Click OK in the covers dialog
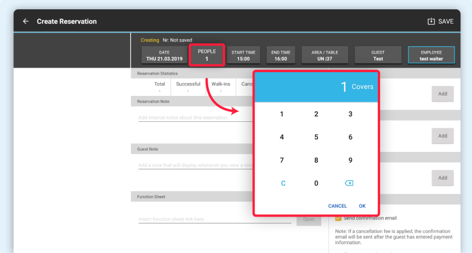 (362, 206)
